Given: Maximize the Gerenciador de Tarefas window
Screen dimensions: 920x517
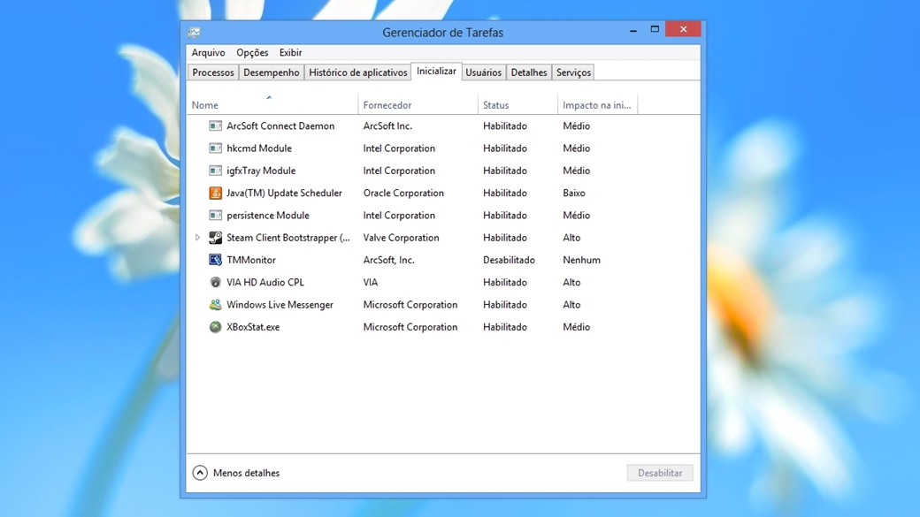Looking at the screenshot, I should (655, 29).
